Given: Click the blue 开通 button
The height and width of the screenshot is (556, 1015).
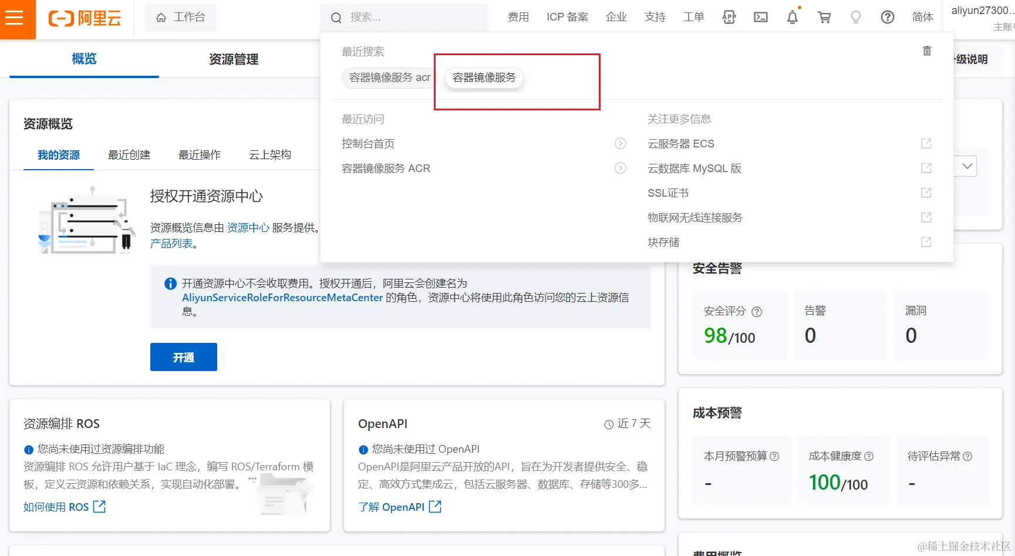Looking at the screenshot, I should [184, 357].
